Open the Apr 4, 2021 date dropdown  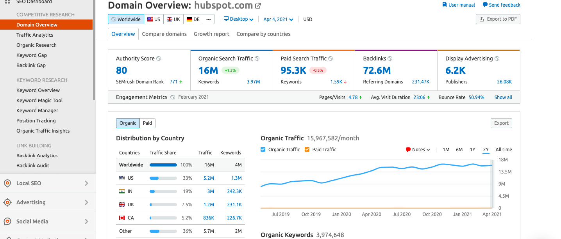point(278,19)
